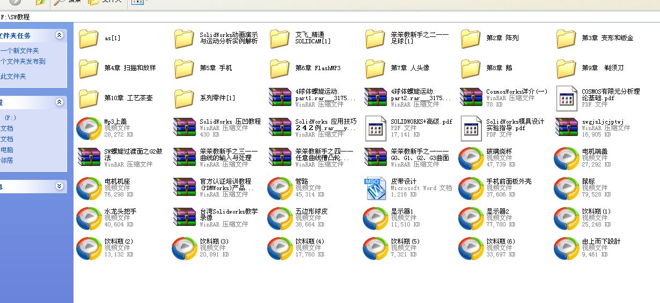Open the (F:) drive link in sidebar
660x303 pixels.
click(x=11, y=117)
